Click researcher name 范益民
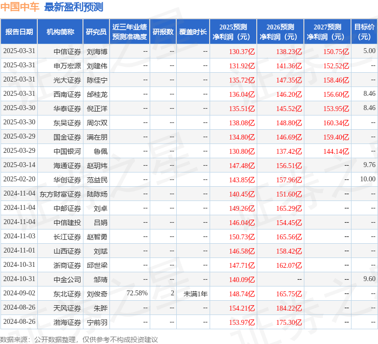 (x=97, y=180)
